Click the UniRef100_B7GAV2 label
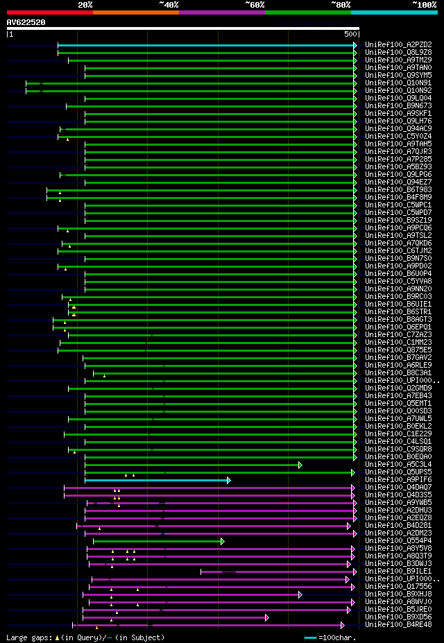The image size is (444, 643). pos(398,358)
